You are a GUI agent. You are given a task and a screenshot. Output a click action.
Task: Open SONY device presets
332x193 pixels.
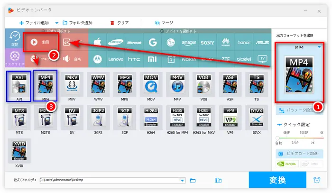click(x=207, y=42)
